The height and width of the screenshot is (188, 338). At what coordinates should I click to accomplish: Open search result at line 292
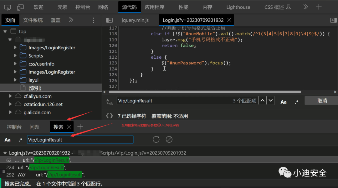pyautogui.click(x=169, y=175)
